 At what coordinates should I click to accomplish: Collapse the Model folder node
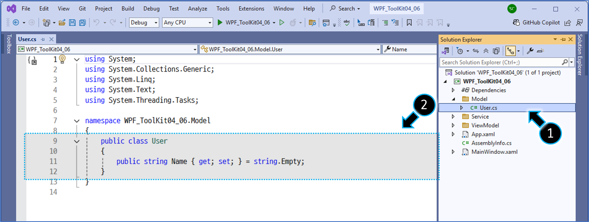(x=453, y=99)
